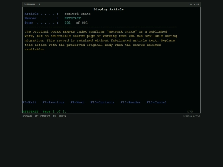
Task: Click status message NETSTATE Page 1 of 1
Action: [44, 111]
